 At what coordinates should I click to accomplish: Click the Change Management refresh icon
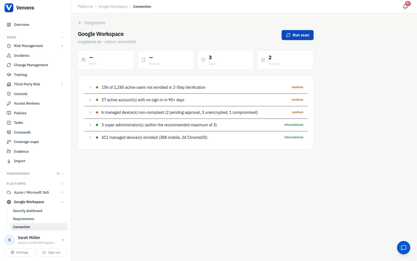click(x=9, y=65)
